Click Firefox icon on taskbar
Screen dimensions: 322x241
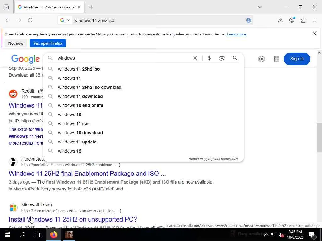tap(53, 235)
